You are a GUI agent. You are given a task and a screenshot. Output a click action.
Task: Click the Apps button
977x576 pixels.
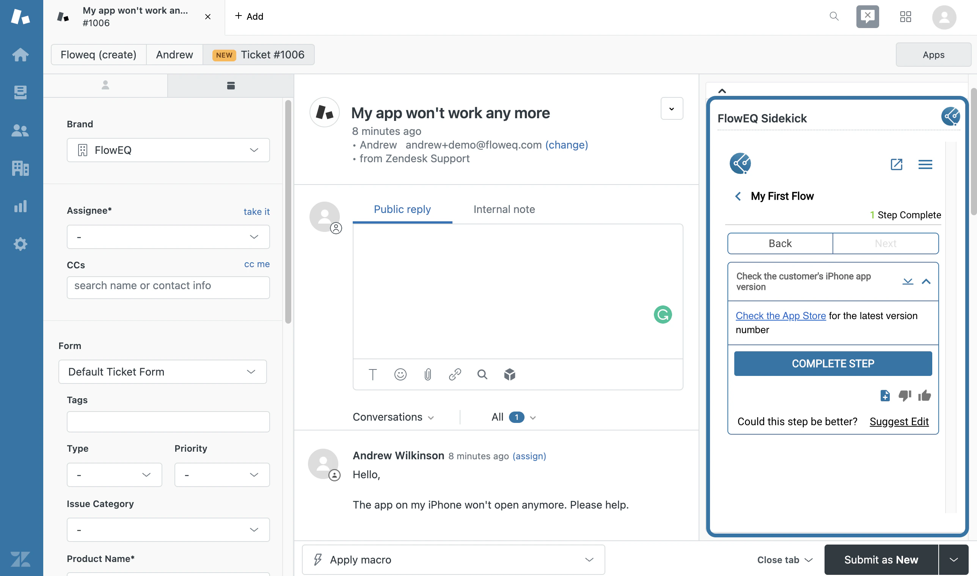click(933, 55)
